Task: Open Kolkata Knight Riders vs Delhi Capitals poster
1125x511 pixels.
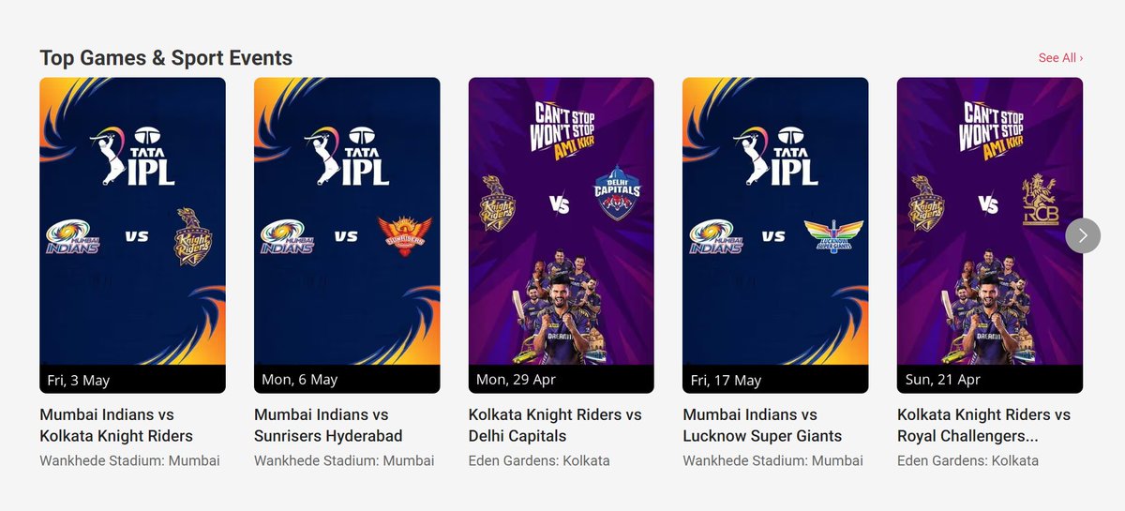Action: pyautogui.click(x=562, y=235)
